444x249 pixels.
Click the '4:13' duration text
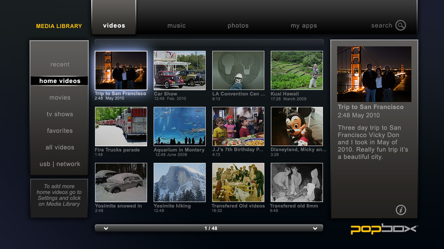tap(216, 154)
